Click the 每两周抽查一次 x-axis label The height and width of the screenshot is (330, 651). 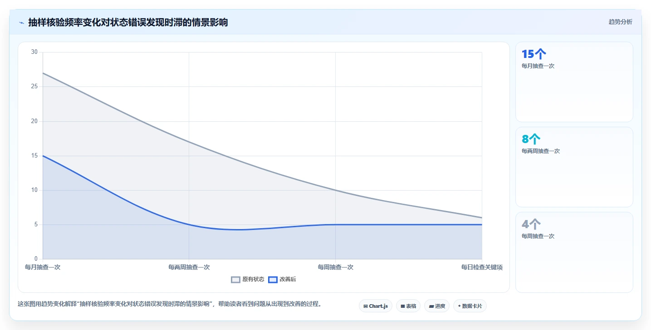[189, 267]
